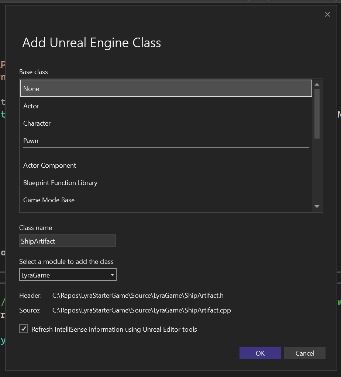The image size is (341, 377).
Task: Select Blueprint Function Library base class
Action: click(166, 183)
